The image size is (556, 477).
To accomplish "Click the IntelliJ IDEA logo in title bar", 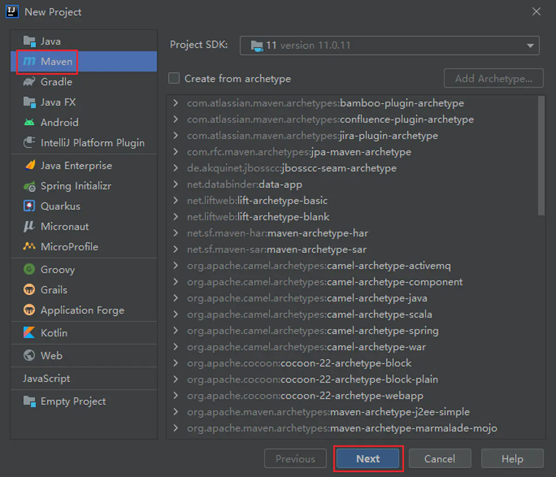I will point(12,11).
